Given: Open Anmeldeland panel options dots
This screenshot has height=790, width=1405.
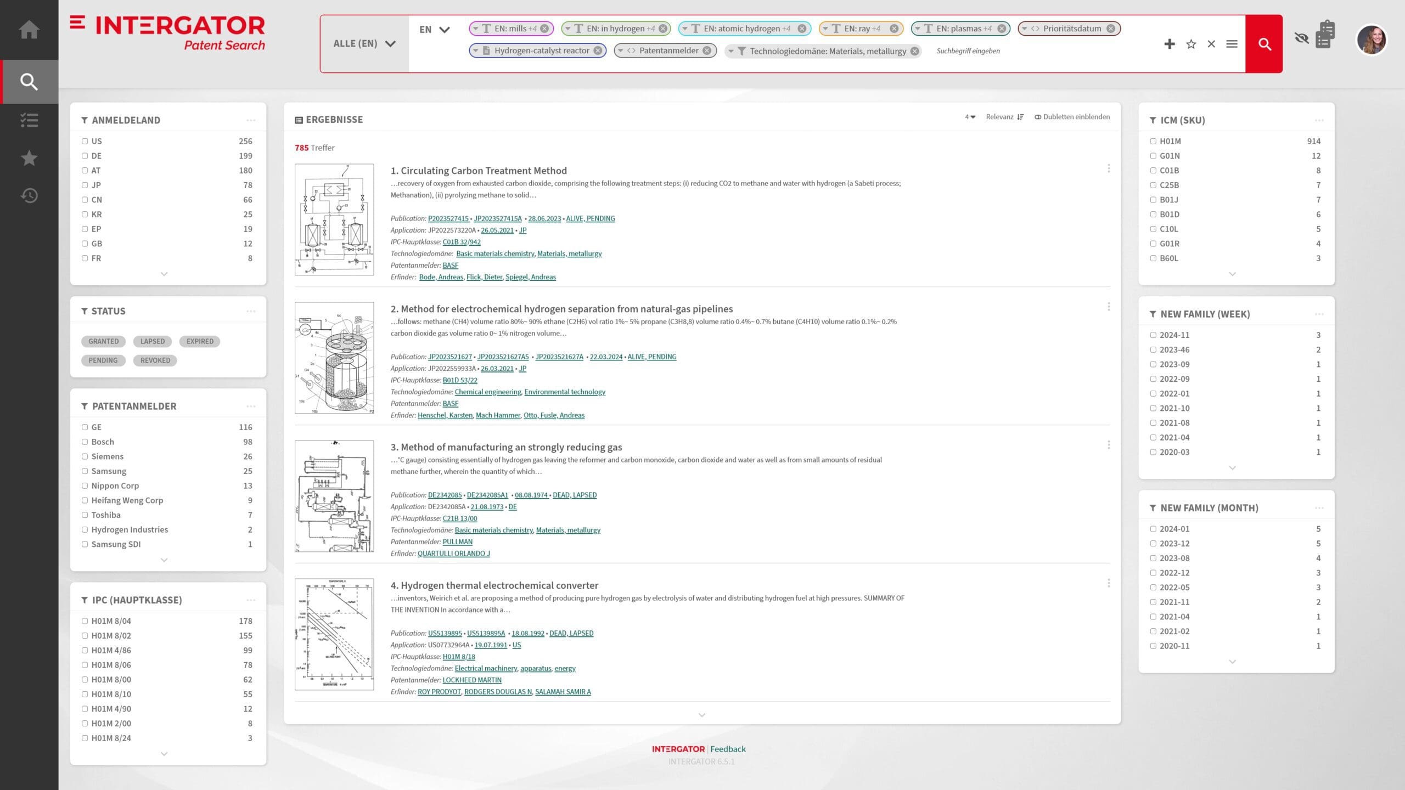Looking at the screenshot, I should click(x=251, y=120).
